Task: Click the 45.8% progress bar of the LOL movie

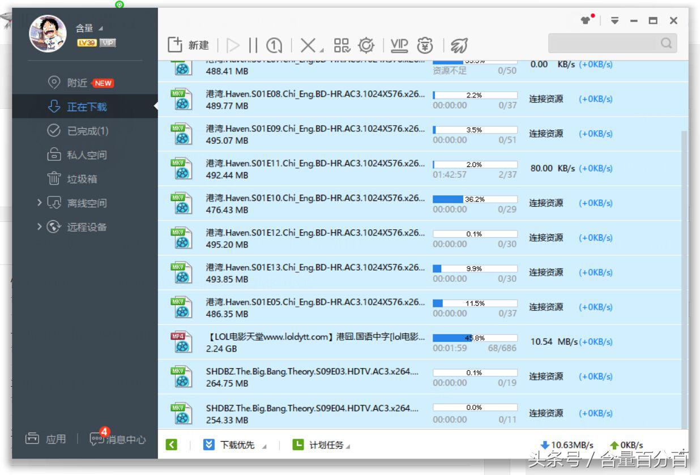Action: pyautogui.click(x=475, y=337)
